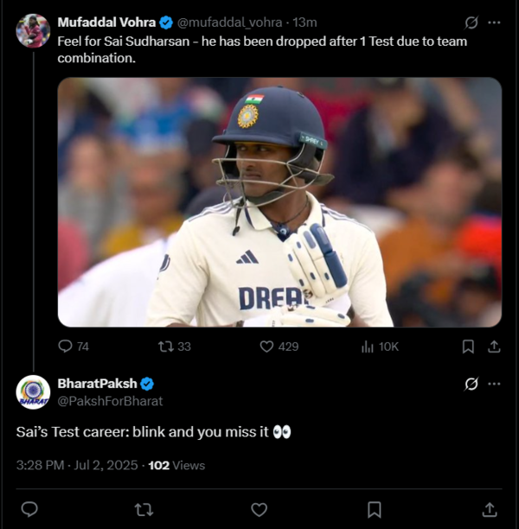Click Grok icon on Mufaddal Vohra's post
The width and height of the screenshot is (519, 529).
[471, 22]
